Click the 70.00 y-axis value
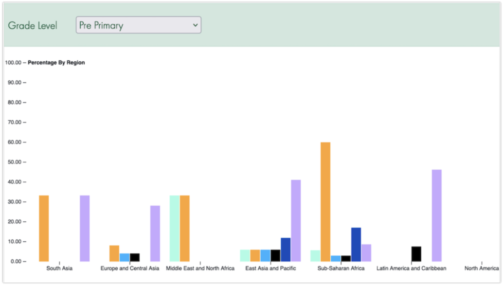This screenshot has height=285, width=503. (15, 122)
